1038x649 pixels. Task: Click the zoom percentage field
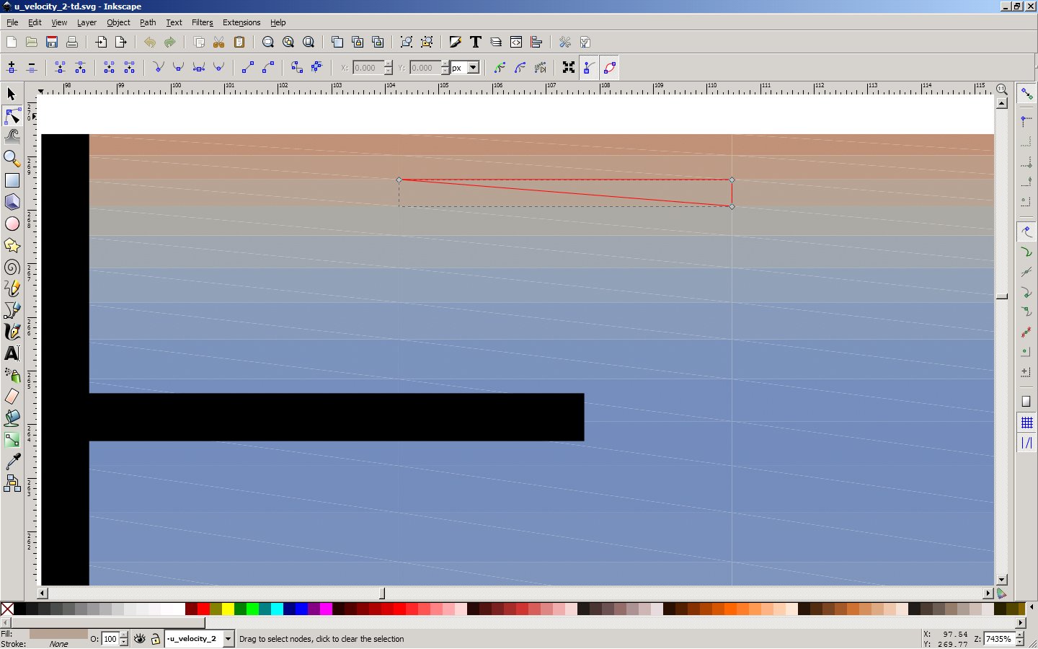(998, 639)
